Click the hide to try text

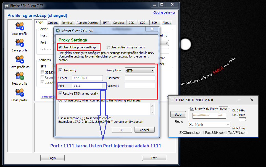(x=239, y=128)
